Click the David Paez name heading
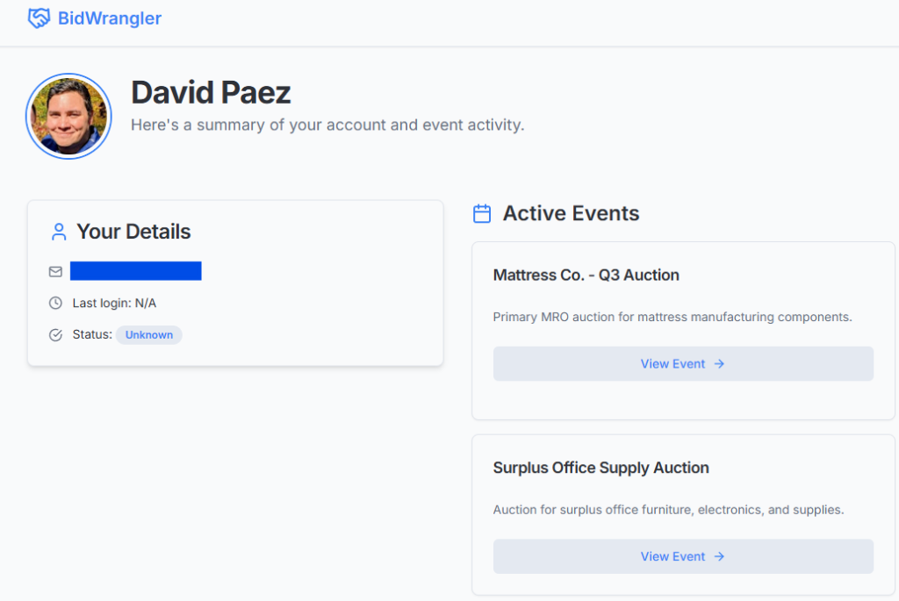This screenshot has width=899, height=601. coord(211,91)
